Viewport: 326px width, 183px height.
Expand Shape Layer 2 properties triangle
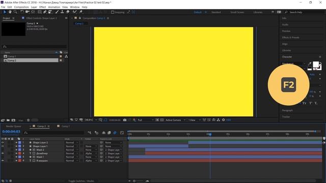coord(16,142)
